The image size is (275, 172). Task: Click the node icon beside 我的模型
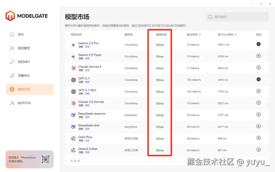[x=12, y=48]
